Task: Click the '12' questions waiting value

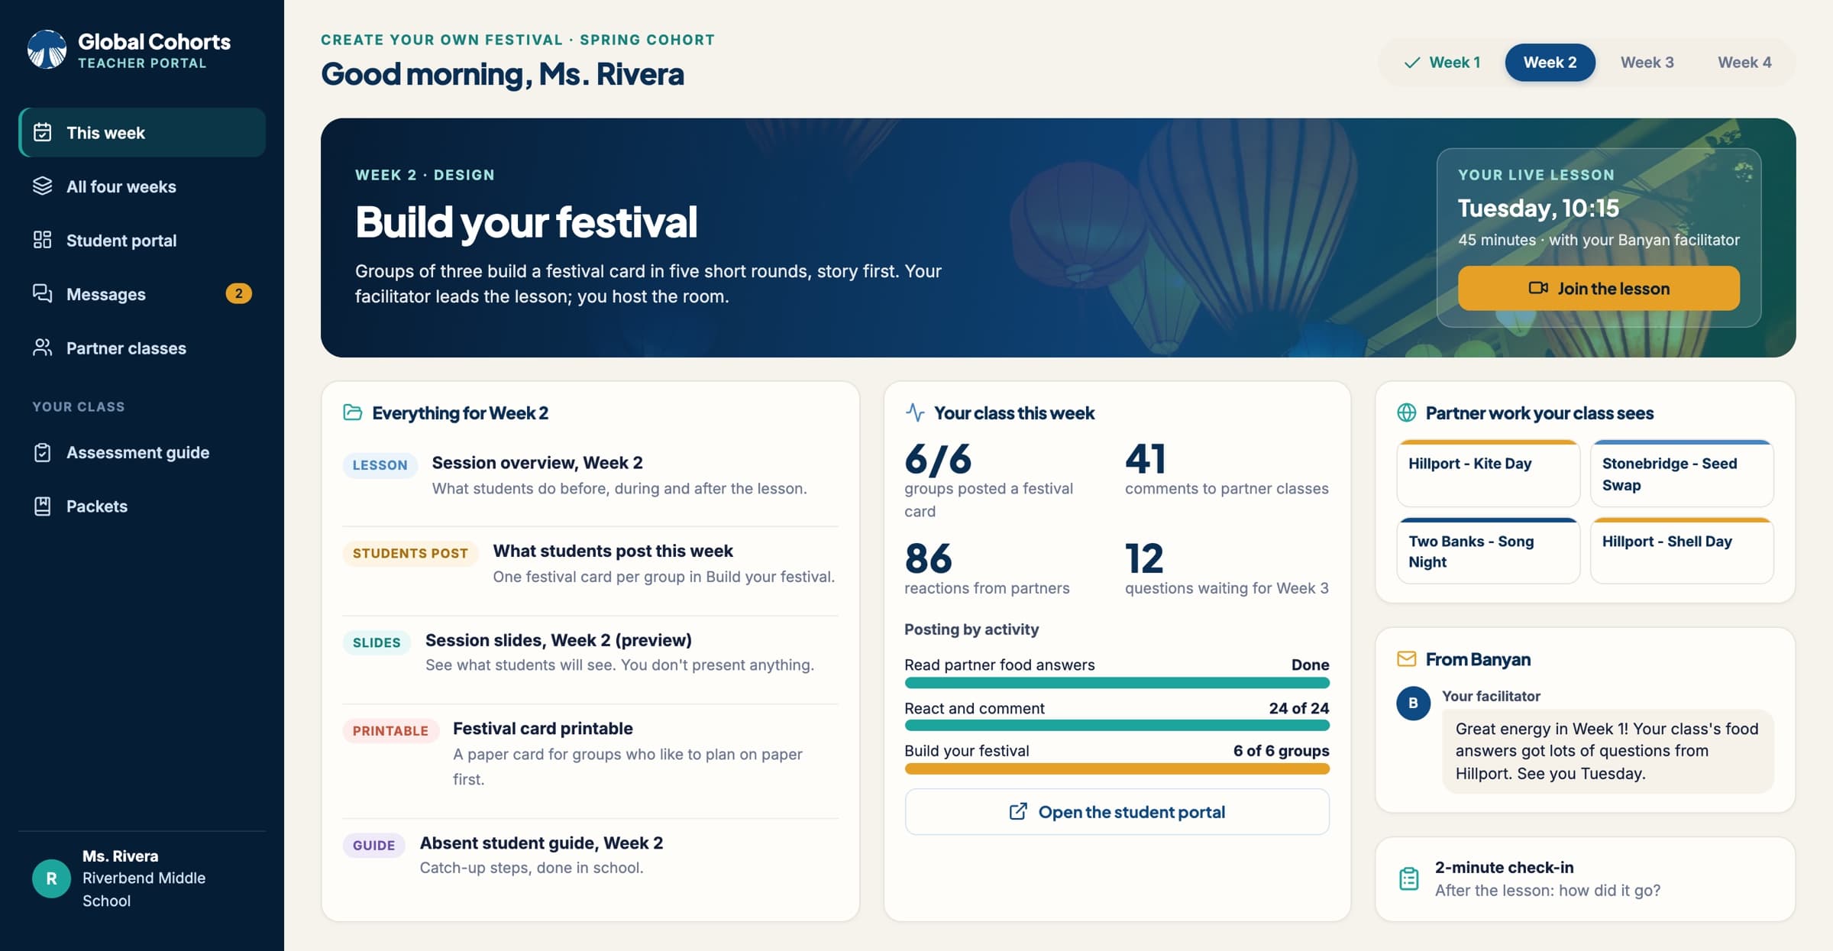Action: click(1144, 558)
